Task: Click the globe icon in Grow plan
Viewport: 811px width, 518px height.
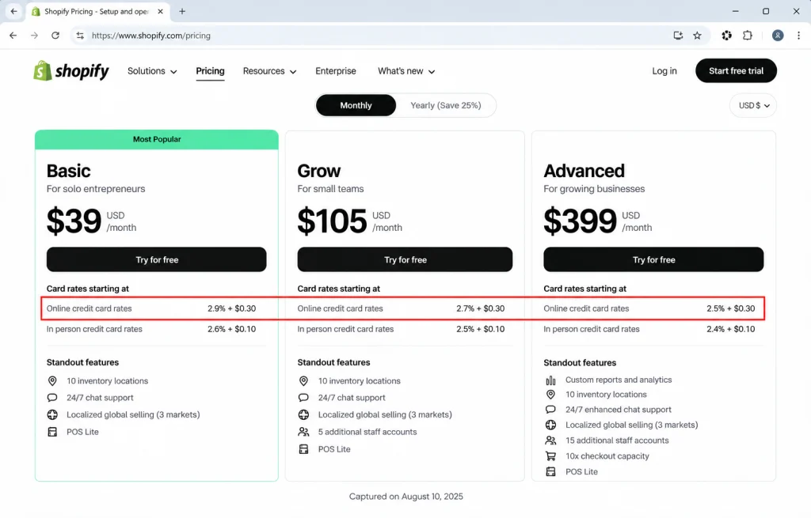Action: point(303,414)
